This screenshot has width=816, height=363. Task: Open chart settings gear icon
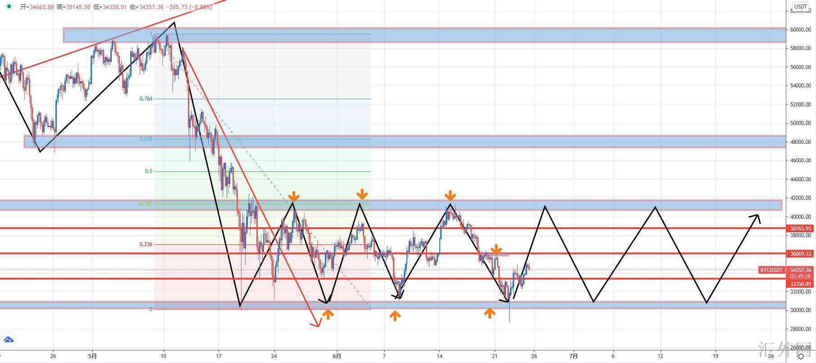(801, 356)
